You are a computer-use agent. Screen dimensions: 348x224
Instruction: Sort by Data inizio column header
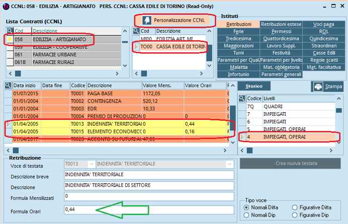(27, 86)
